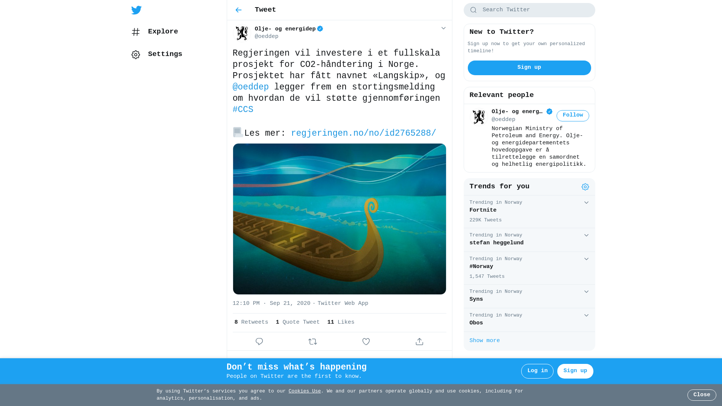Go back using the arrow icon
Image resolution: width=722 pixels, height=406 pixels.
tap(238, 10)
